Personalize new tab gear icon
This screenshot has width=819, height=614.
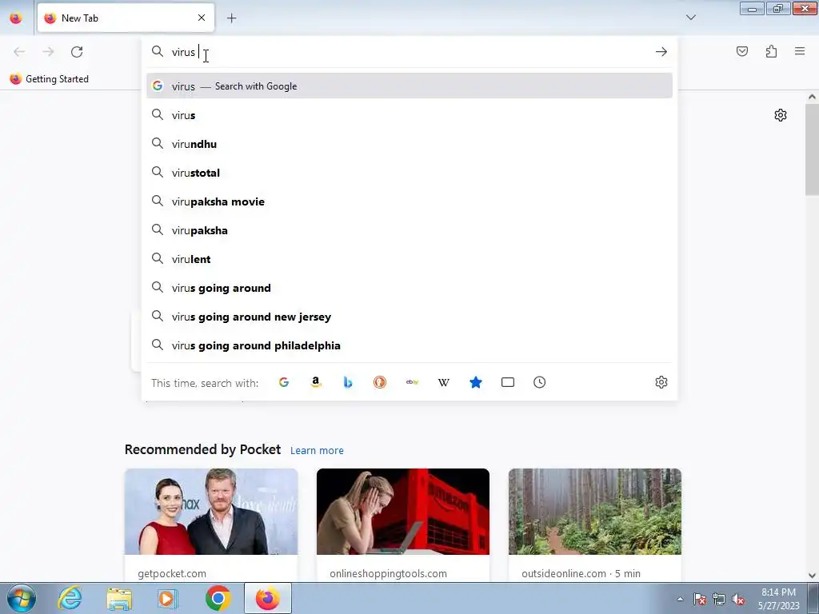coord(781,115)
